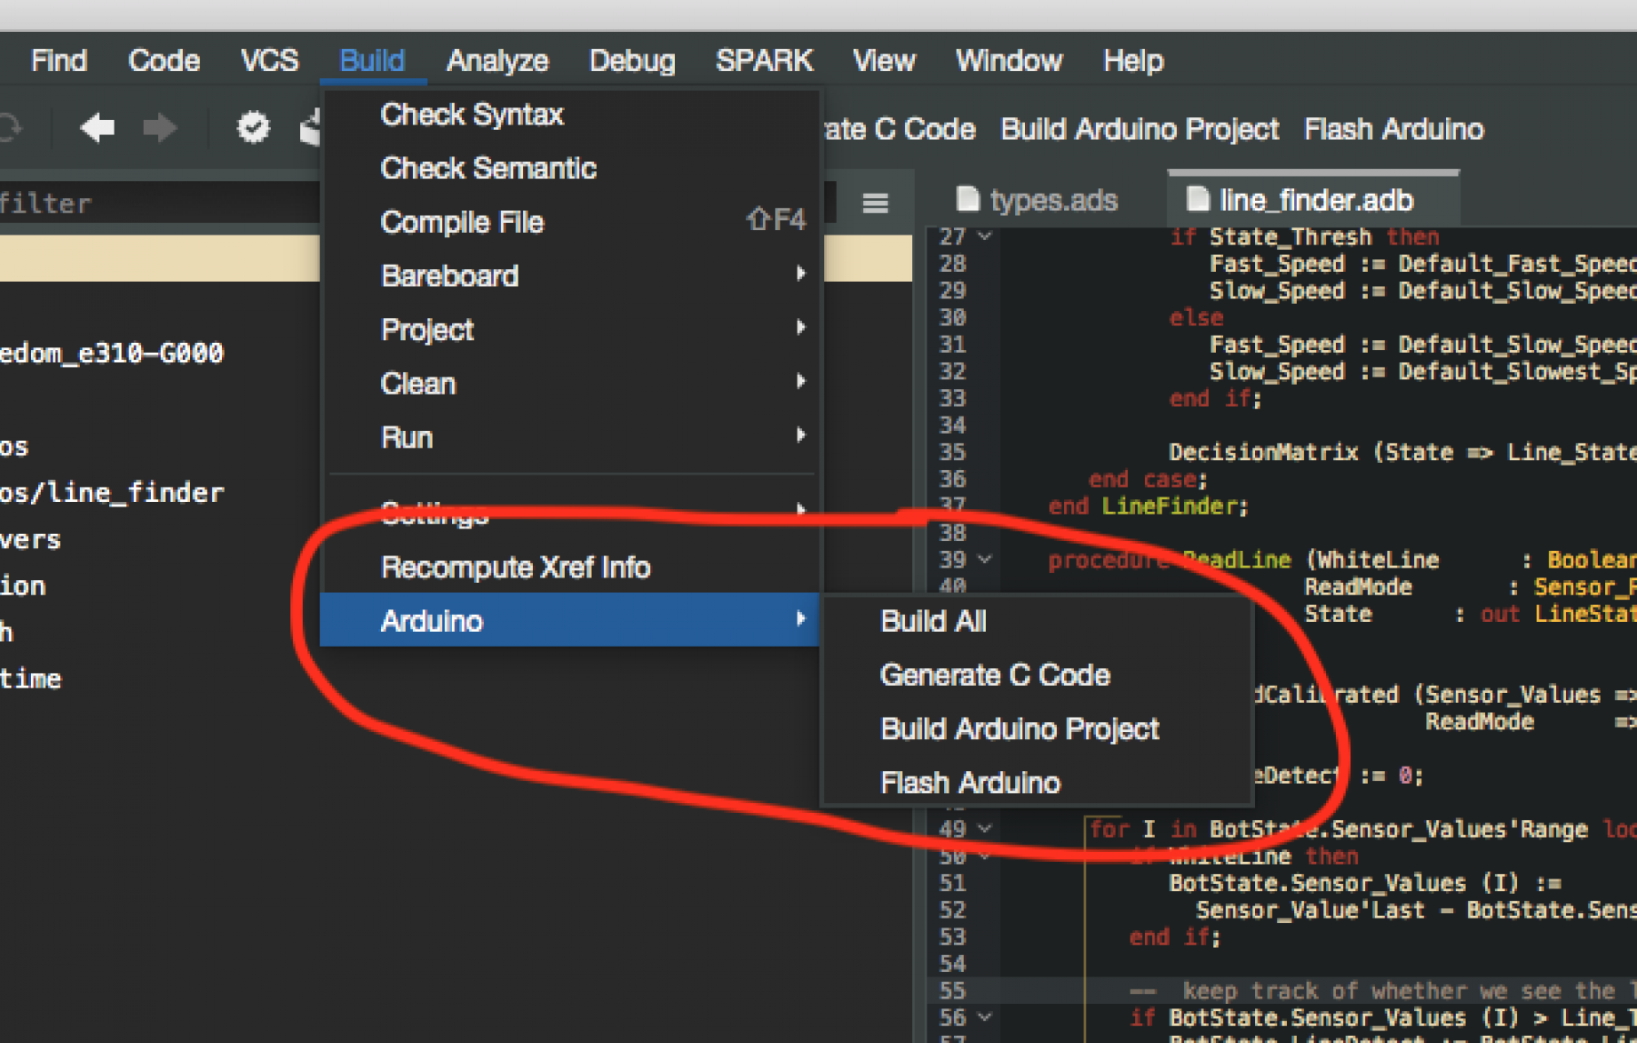Screen dimensions: 1637x1043
Task: Choose Compile File from Build menu
Action: 571,222
